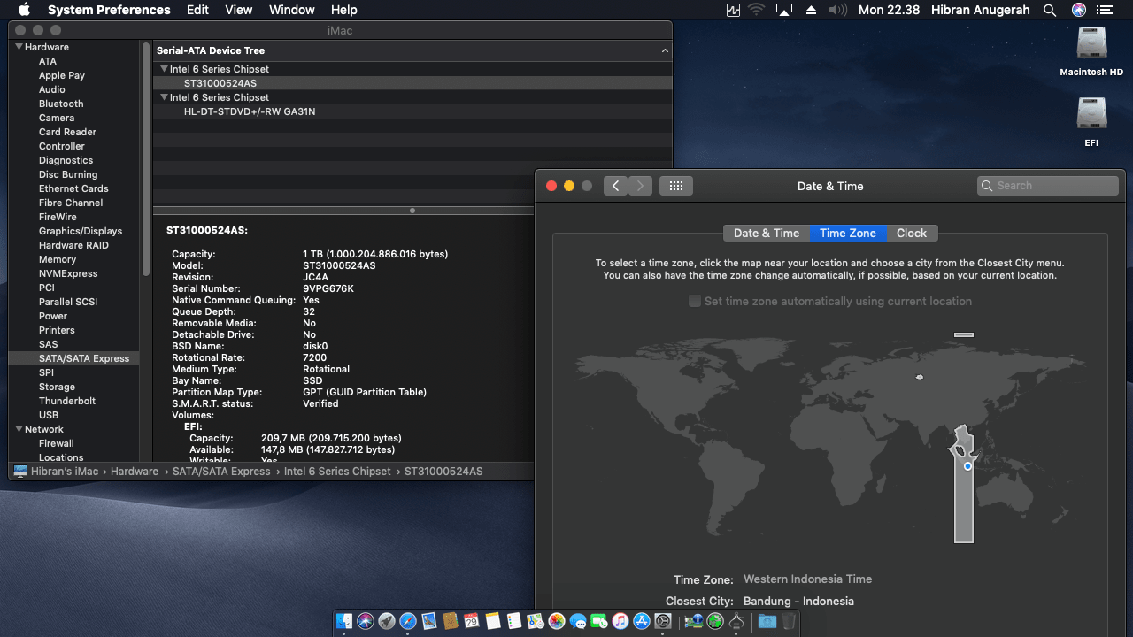The width and height of the screenshot is (1133, 637).
Task: Open Notes from the Dock
Action: tap(493, 622)
